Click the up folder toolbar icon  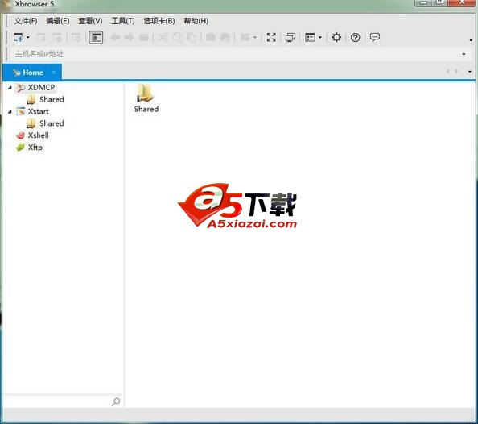143,37
